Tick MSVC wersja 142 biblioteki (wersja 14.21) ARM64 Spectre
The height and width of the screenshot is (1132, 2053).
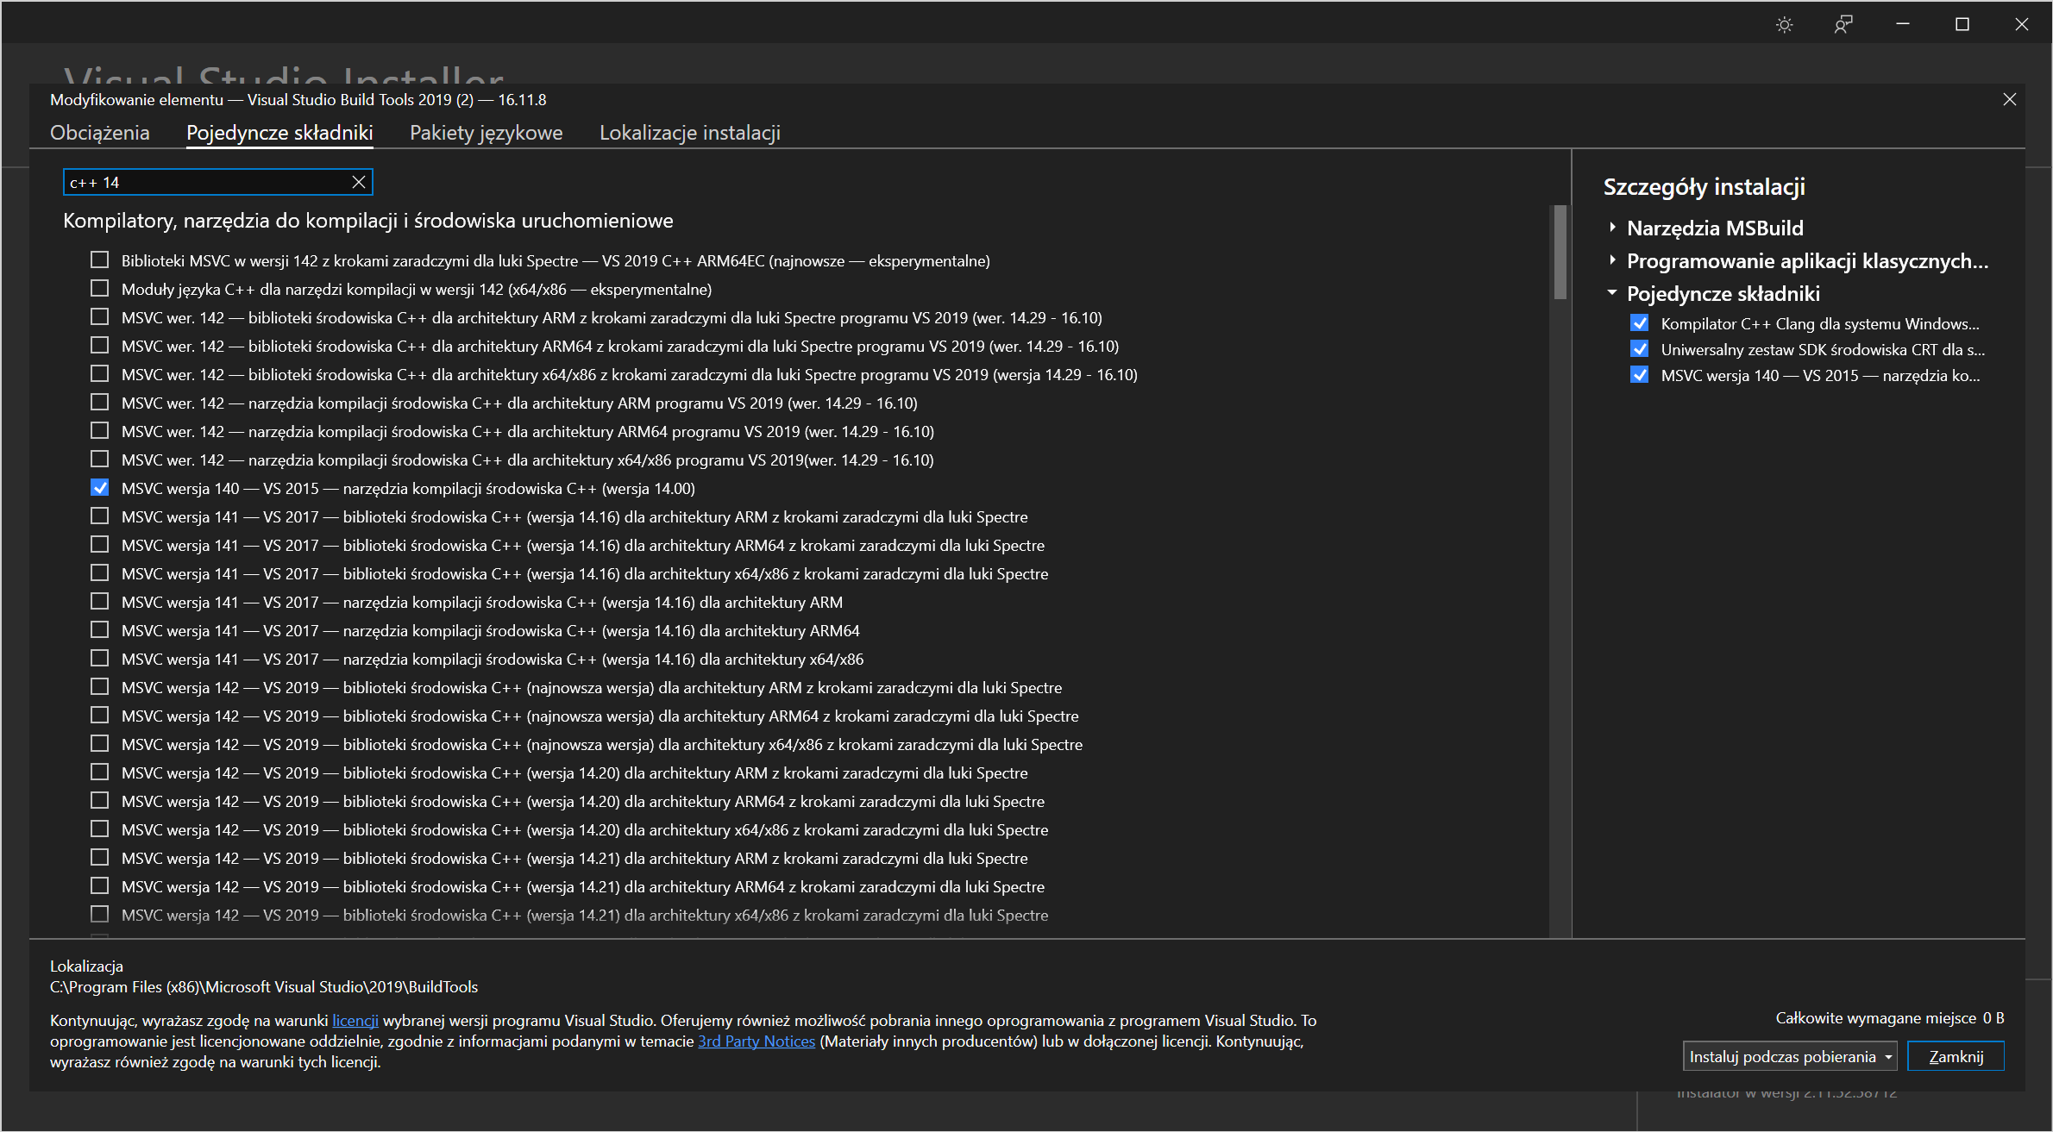coord(100,885)
